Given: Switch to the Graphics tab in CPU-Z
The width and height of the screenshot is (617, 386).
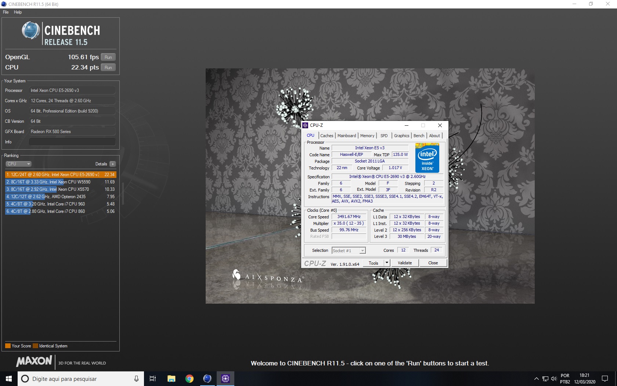Looking at the screenshot, I should 402,136.
